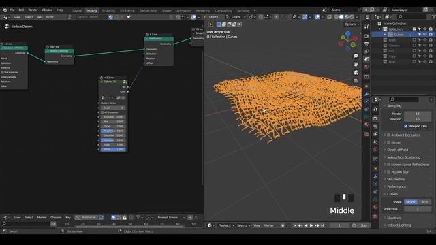Click the Viewport samples field showing 16
The height and width of the screenshot is (245, 436).
point(418,119)
